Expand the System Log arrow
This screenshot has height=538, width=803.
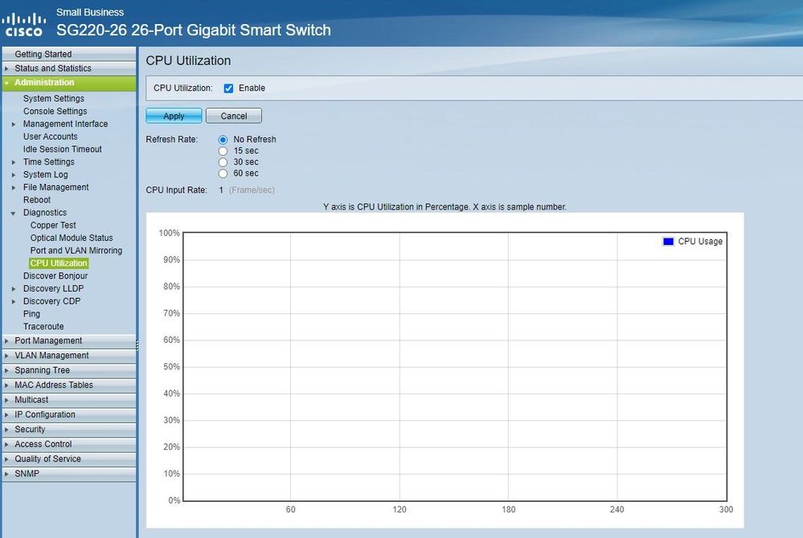[14, 175]
